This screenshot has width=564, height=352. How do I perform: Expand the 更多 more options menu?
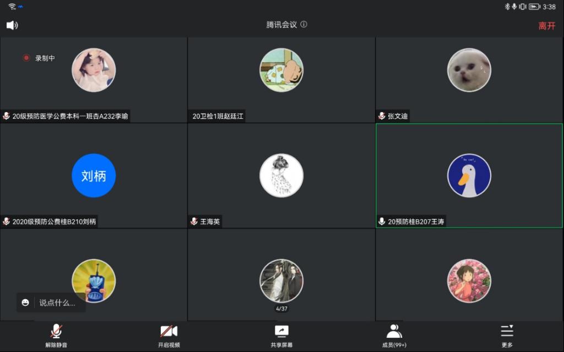[507, 335]
